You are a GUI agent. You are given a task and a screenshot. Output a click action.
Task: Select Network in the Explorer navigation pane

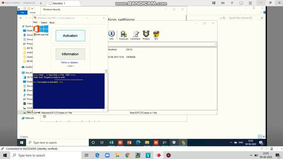(27, 118)
